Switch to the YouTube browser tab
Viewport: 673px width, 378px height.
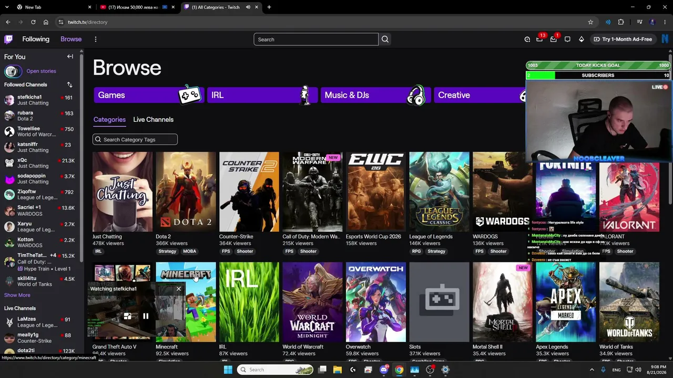pos(138,7)
